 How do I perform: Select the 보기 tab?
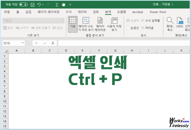coord(108,12)
